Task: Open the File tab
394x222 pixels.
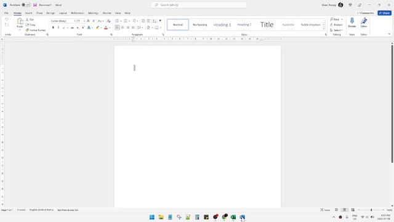Action: 6,13
